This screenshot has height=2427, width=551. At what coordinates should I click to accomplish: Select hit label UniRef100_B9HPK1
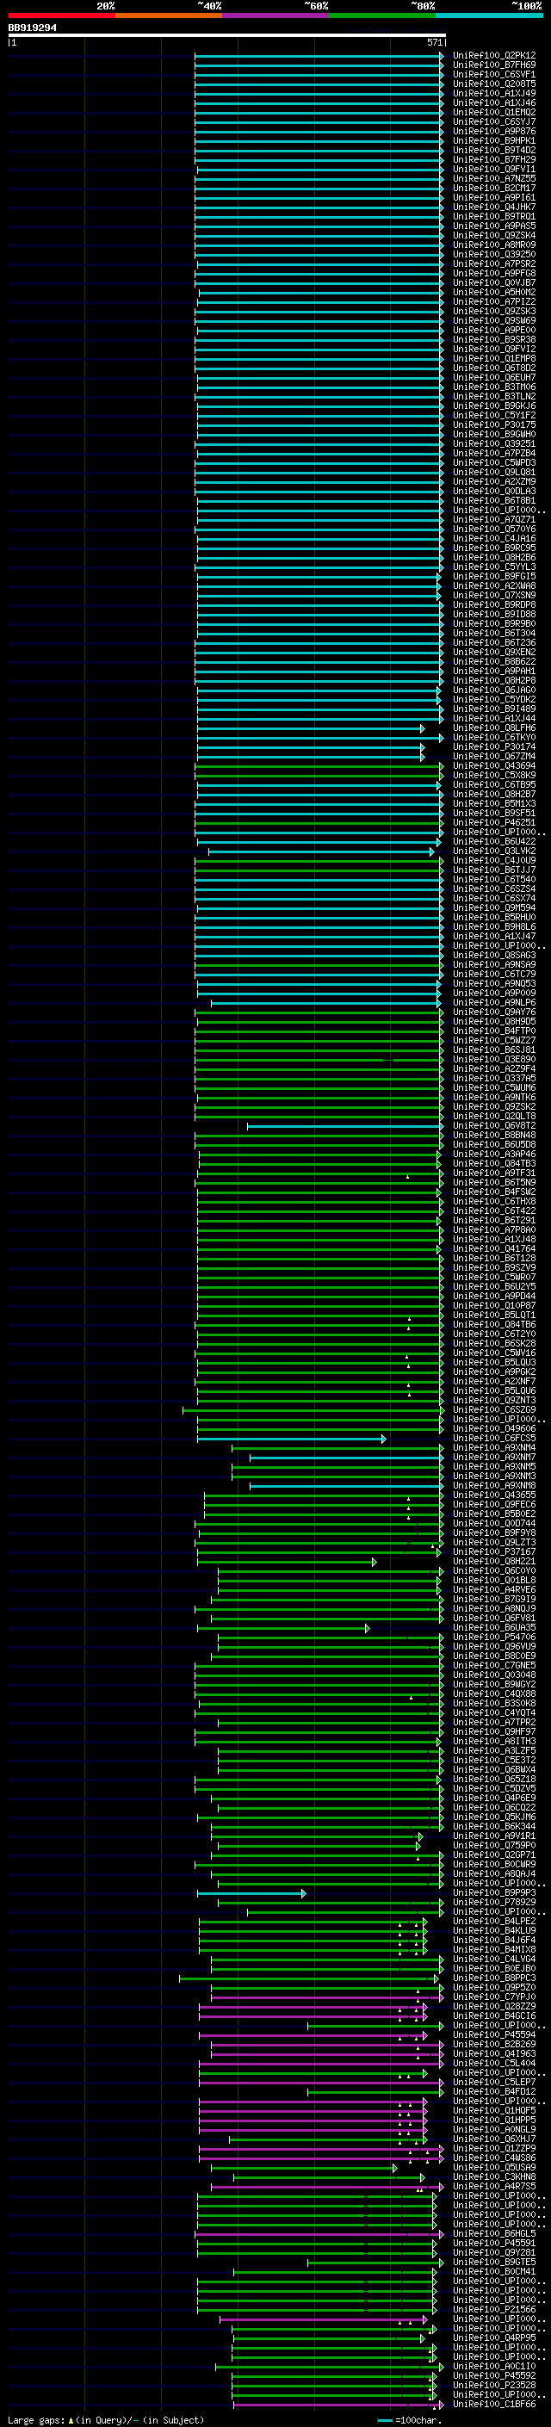(494, 140)
